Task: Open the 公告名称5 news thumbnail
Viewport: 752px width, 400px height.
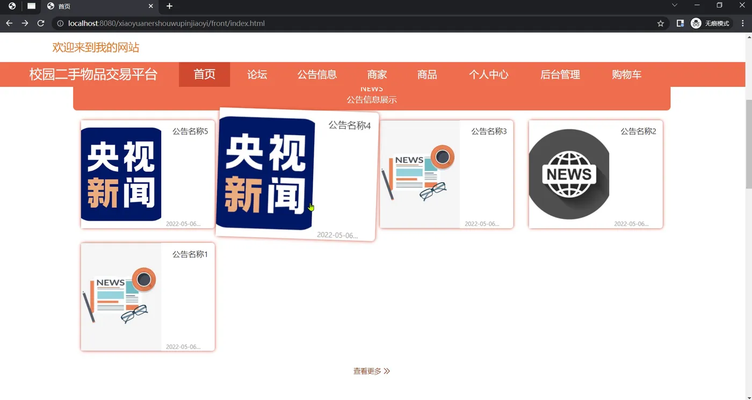Action: 121,174
